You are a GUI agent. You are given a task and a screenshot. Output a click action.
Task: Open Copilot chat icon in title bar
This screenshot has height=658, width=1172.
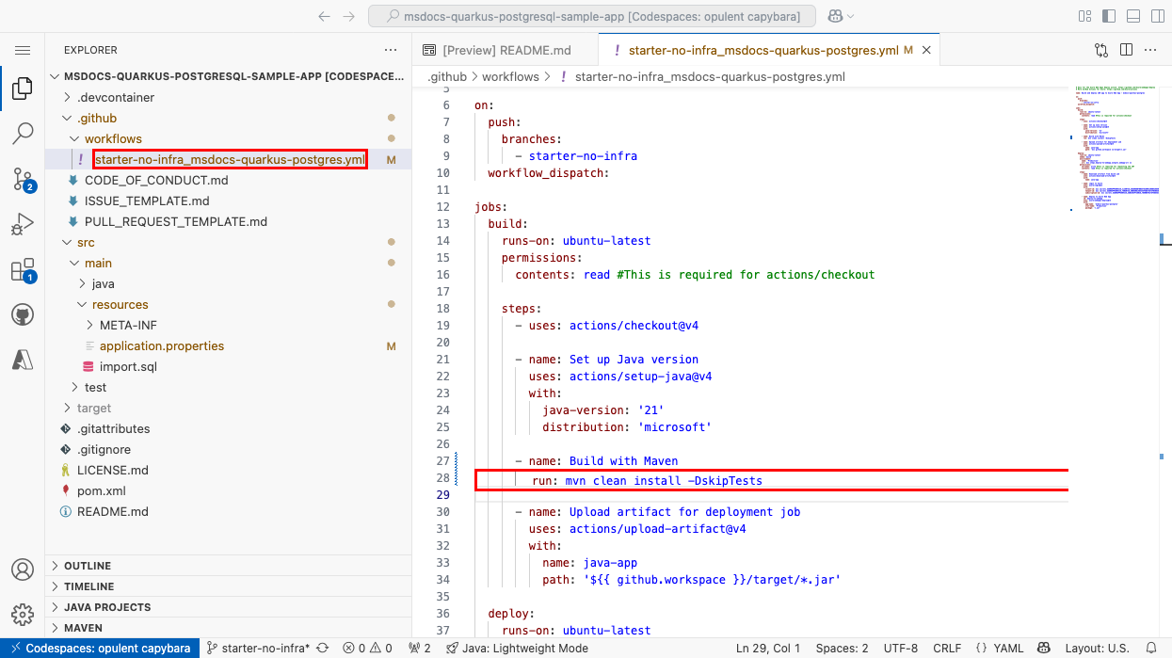834,17
